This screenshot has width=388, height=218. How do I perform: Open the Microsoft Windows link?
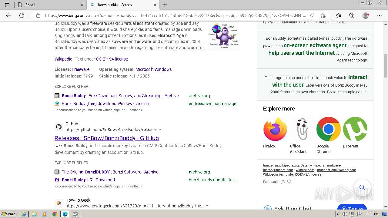click(x=154, y=69)
